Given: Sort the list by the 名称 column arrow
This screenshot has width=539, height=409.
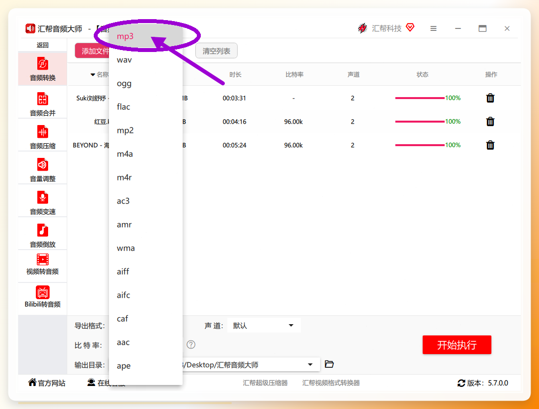Looking at the screenshot, I should tap(92, 75).
